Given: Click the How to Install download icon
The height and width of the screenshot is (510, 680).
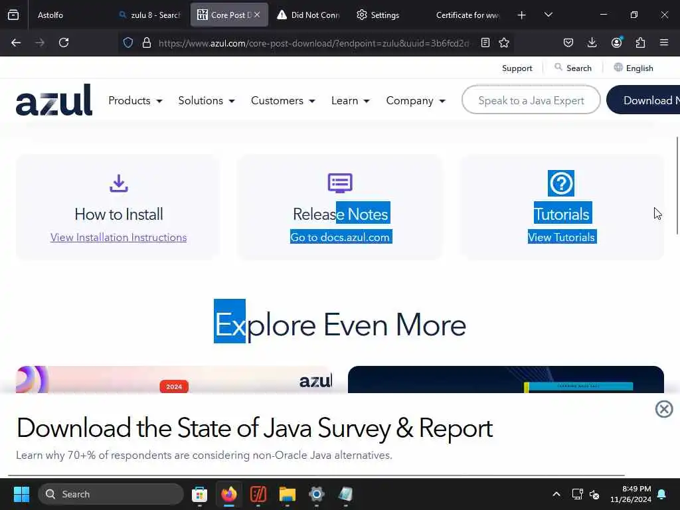Looking at the screenshot, I should pyautogui.click(x=118, y=183).
